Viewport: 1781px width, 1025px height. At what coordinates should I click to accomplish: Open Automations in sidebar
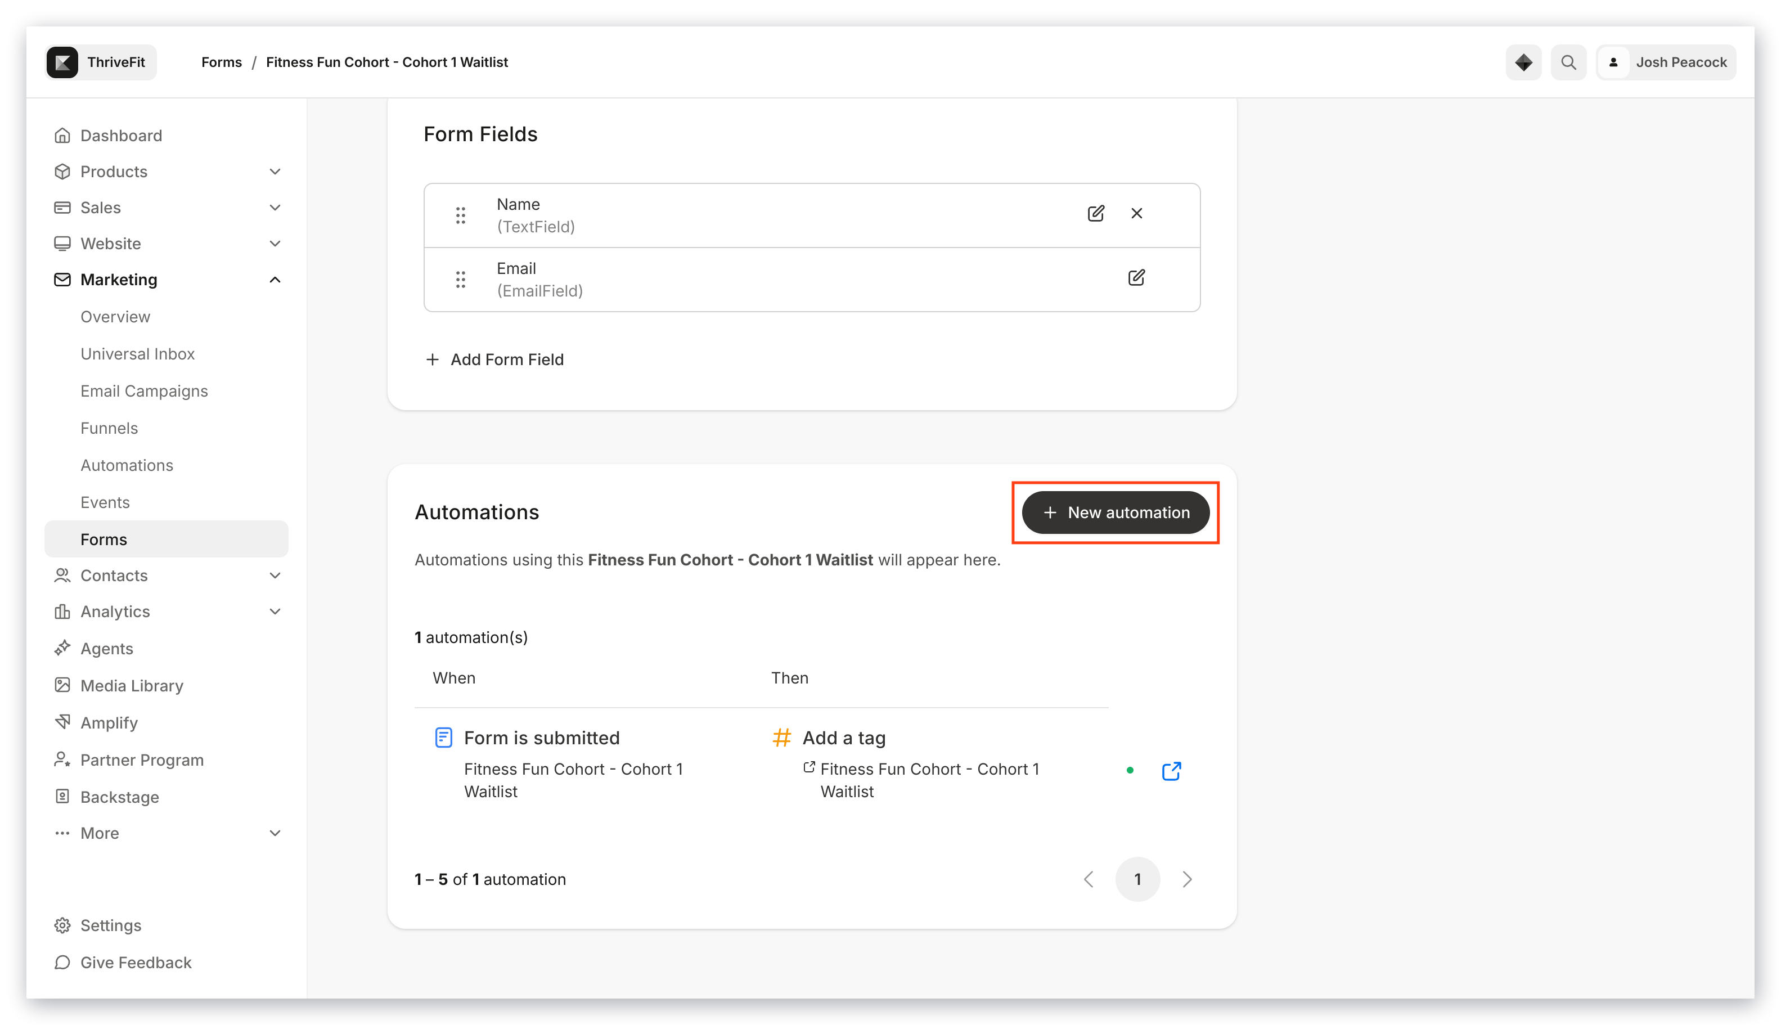pos(127,465)
